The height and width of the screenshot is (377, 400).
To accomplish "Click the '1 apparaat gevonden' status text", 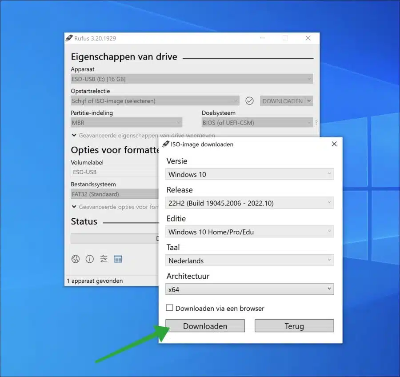I will coord(95,281).
